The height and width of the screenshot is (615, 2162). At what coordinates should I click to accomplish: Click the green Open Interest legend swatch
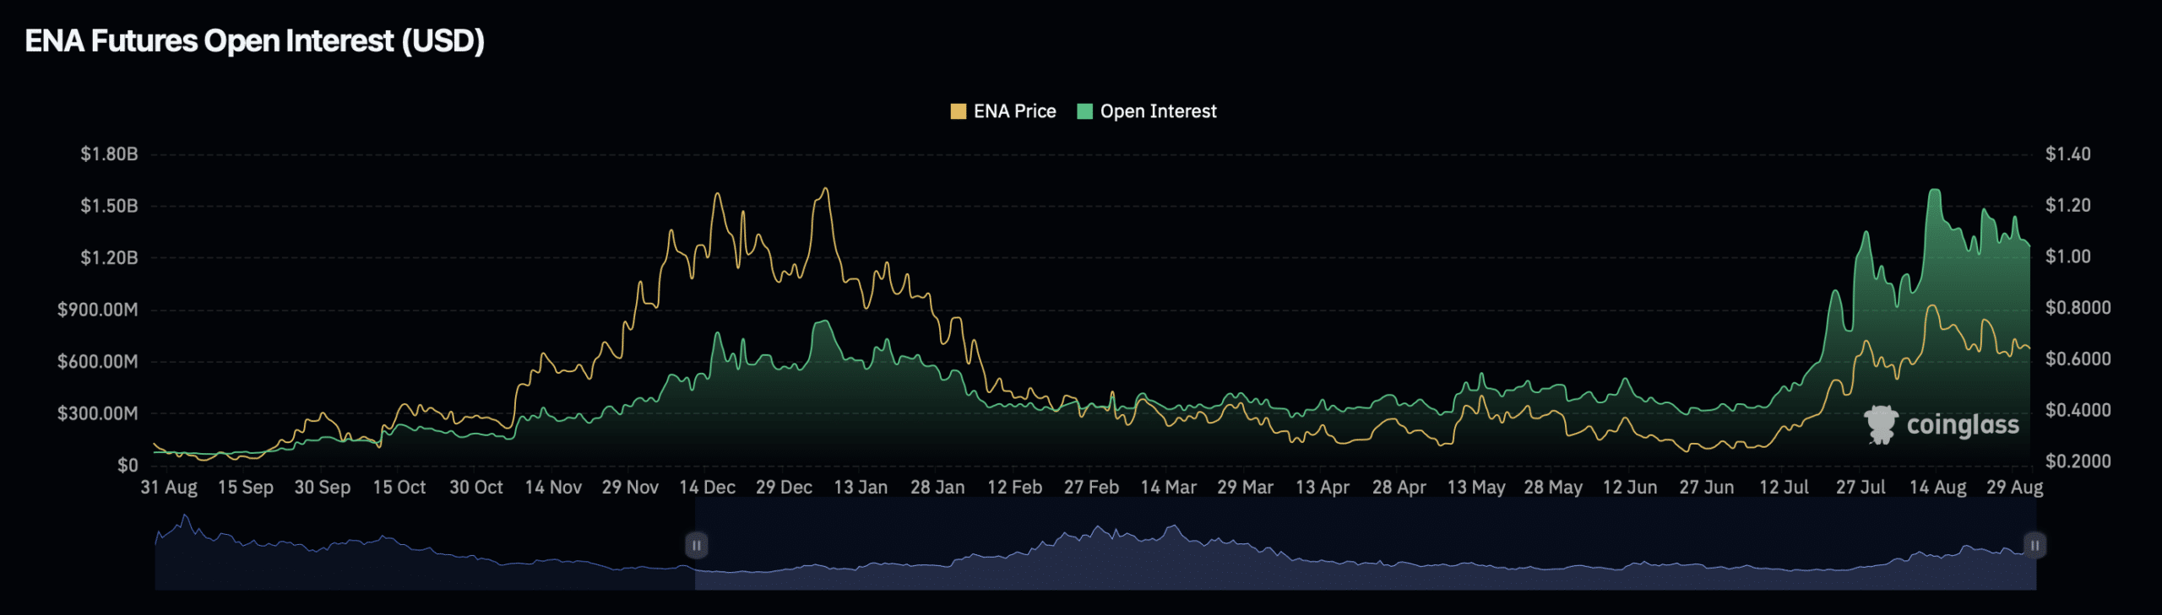(1085, 111)
